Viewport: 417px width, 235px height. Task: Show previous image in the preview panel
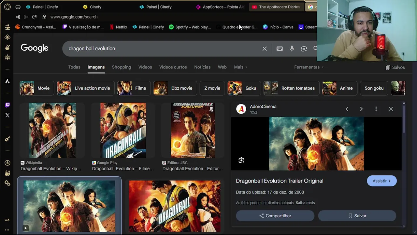tap(347, 109)
